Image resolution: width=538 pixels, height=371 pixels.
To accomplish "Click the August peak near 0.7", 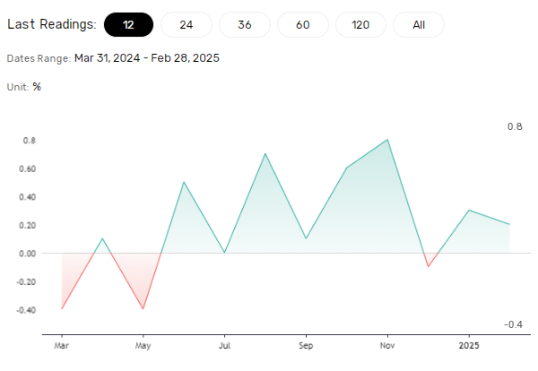I will click(x=265, y=153).
